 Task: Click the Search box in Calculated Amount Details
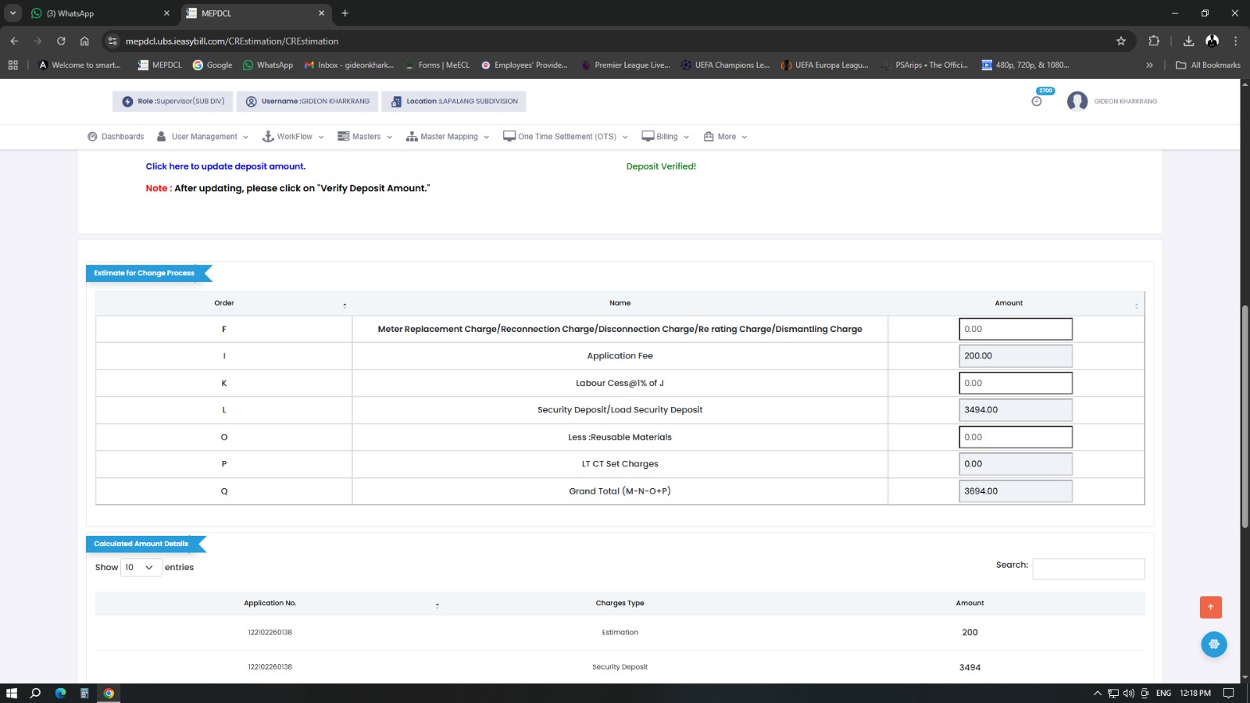(x=1087, y=569)
